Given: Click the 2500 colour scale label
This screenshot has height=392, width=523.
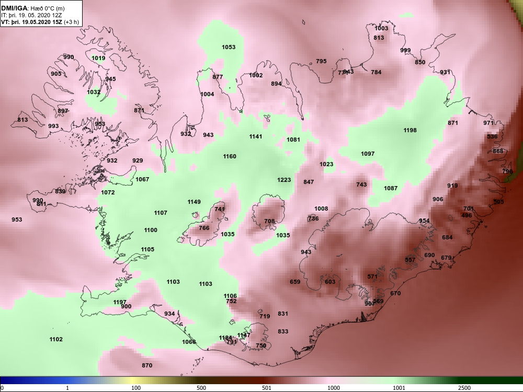Looking at the screenshot, I should coord(464,388).
